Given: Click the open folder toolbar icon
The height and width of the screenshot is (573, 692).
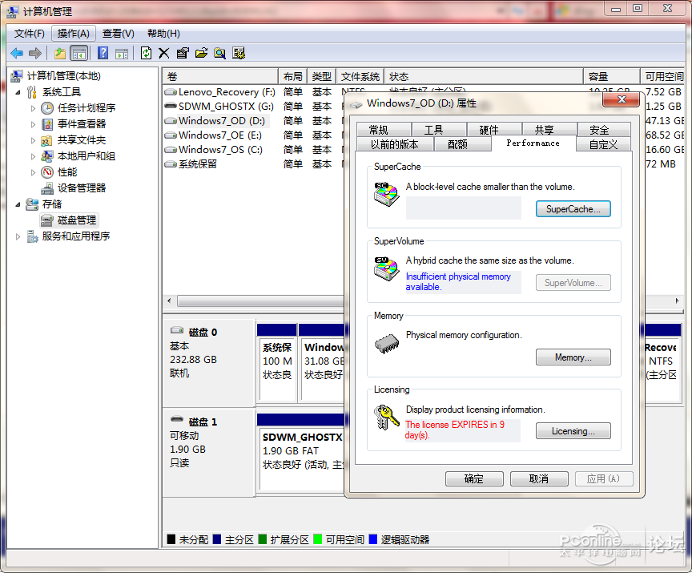Looking at the screenshot, I should (x=201, y=54).
